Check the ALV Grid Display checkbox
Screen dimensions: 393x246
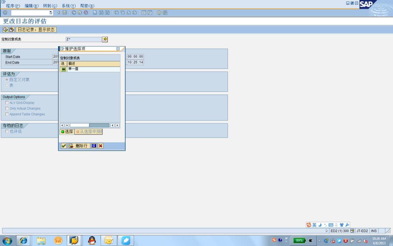click(7, 103)
